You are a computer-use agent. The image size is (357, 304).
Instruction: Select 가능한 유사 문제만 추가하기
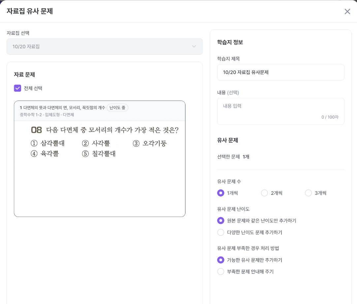point(221,260)
